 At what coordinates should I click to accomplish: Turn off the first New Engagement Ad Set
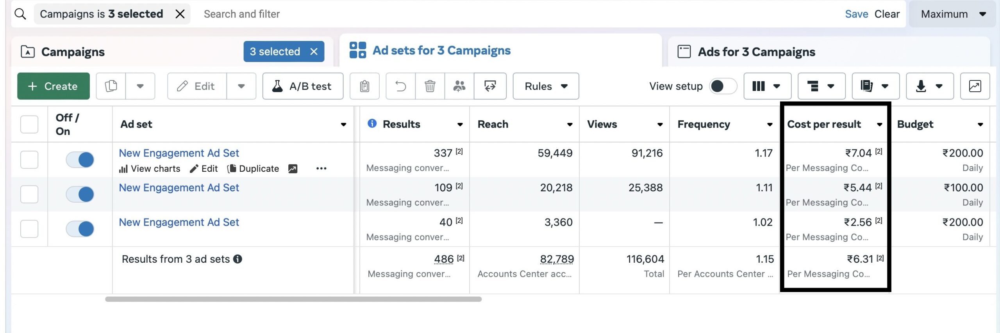tap(80, 160)
